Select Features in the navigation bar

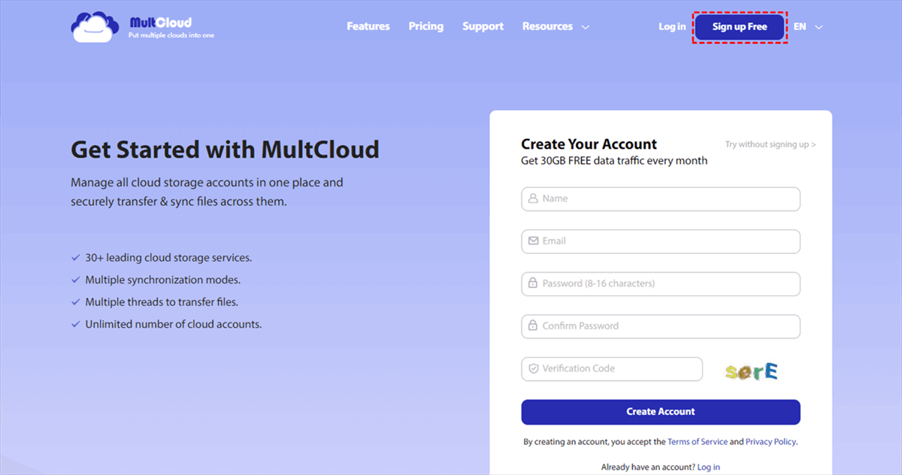(x=368, y=26)
